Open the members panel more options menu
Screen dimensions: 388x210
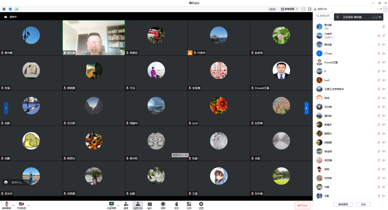[x=378, y=9]
